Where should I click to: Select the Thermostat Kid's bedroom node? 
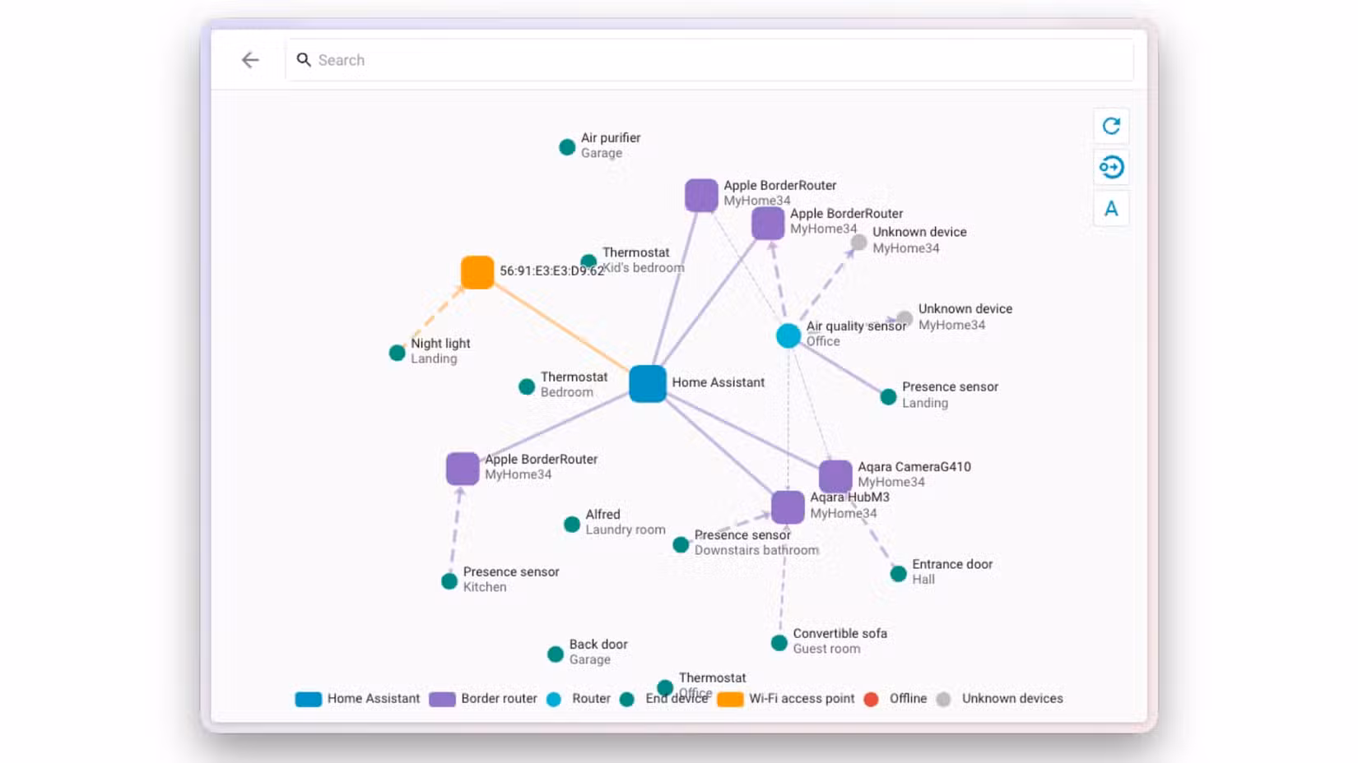click(588, 262)
